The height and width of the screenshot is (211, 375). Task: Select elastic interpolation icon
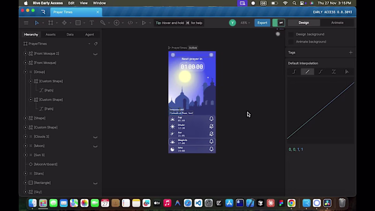click(347, 72)
